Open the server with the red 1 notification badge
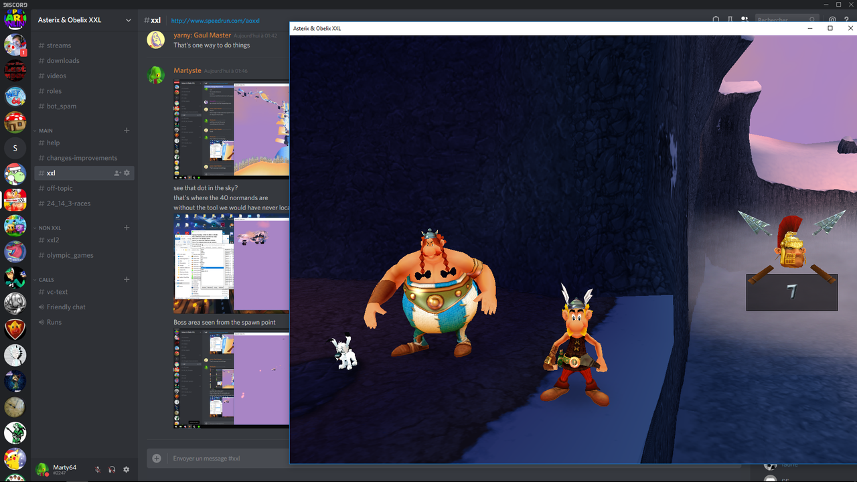The height and width of the screenshot is (482, 857). tap(15, 44)
